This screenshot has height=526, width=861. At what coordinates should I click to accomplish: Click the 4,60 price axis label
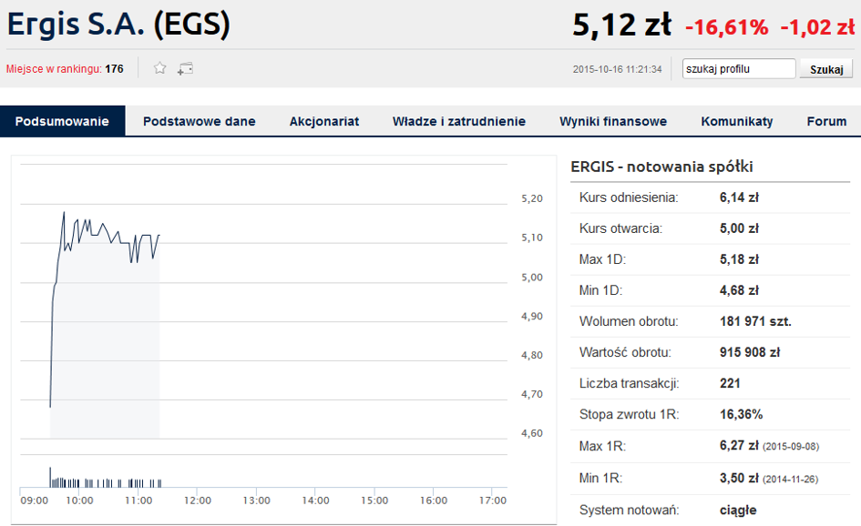pos(532,433)
